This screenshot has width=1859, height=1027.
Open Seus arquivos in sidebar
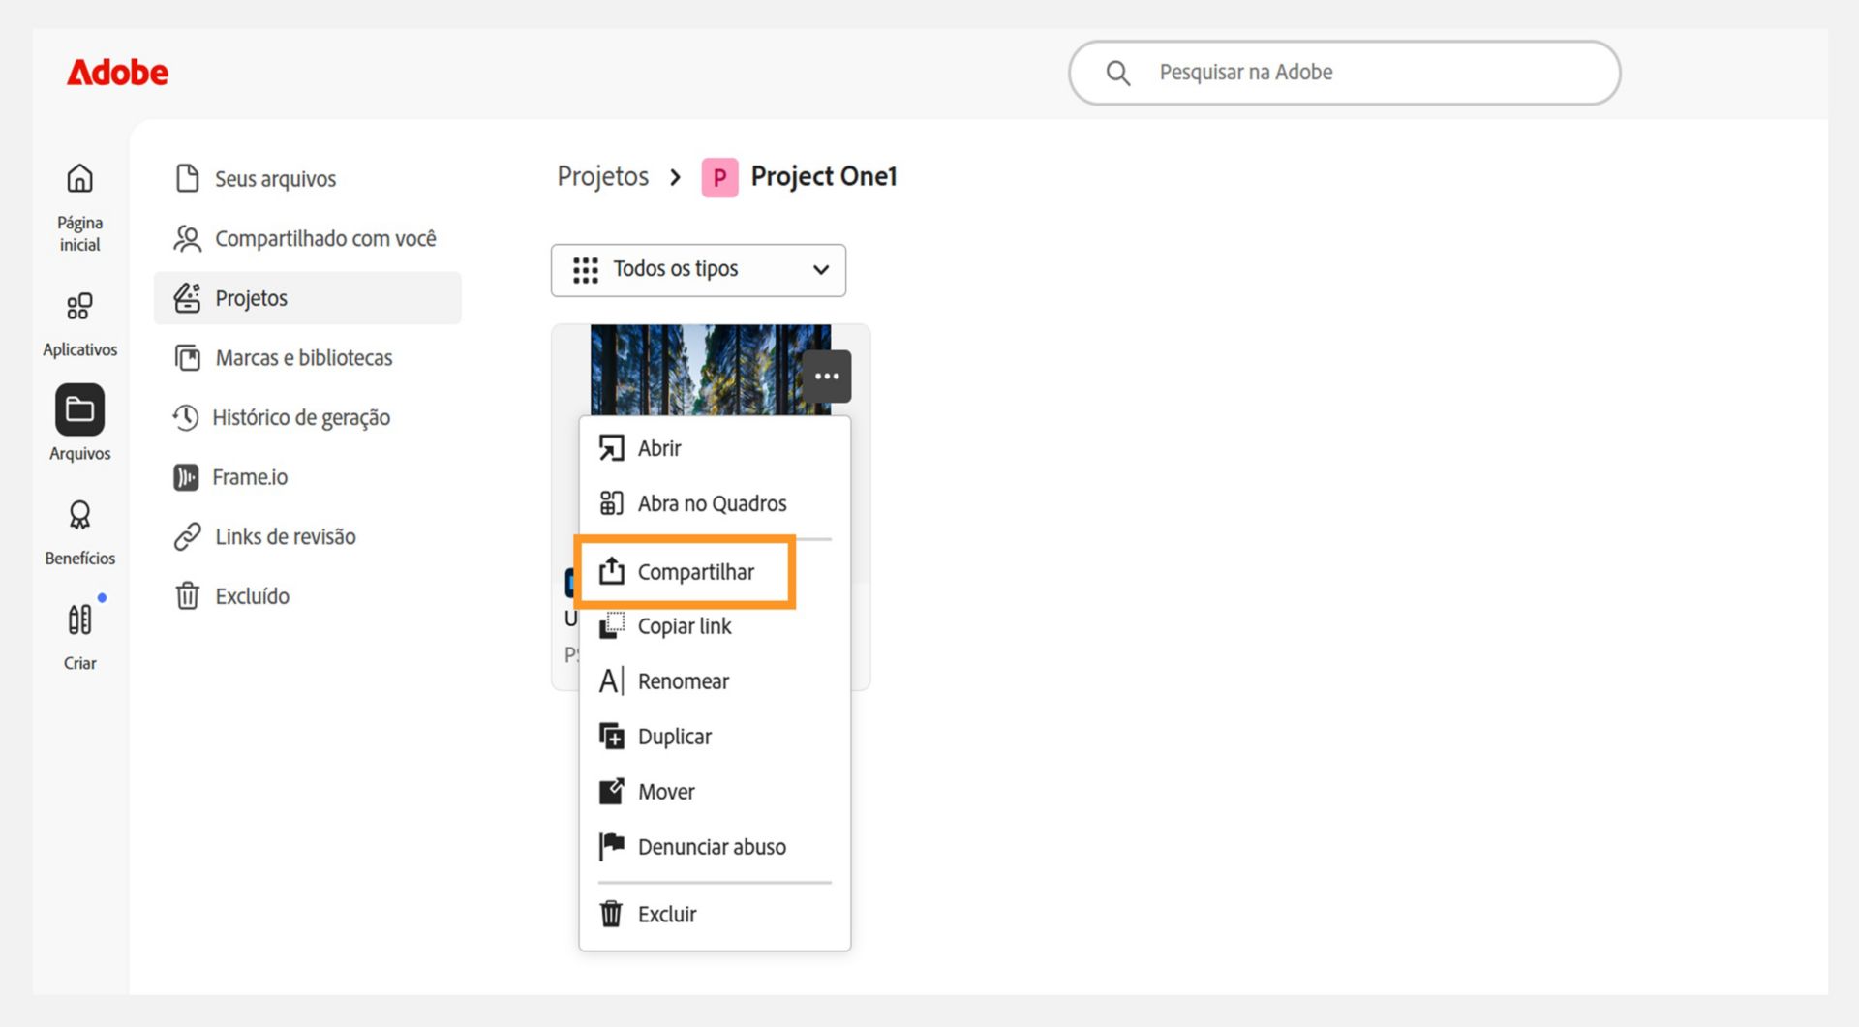[308, 179]
